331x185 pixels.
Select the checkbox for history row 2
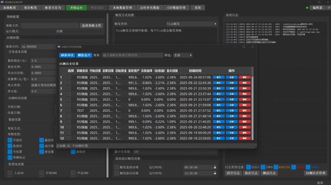[69, 83]
